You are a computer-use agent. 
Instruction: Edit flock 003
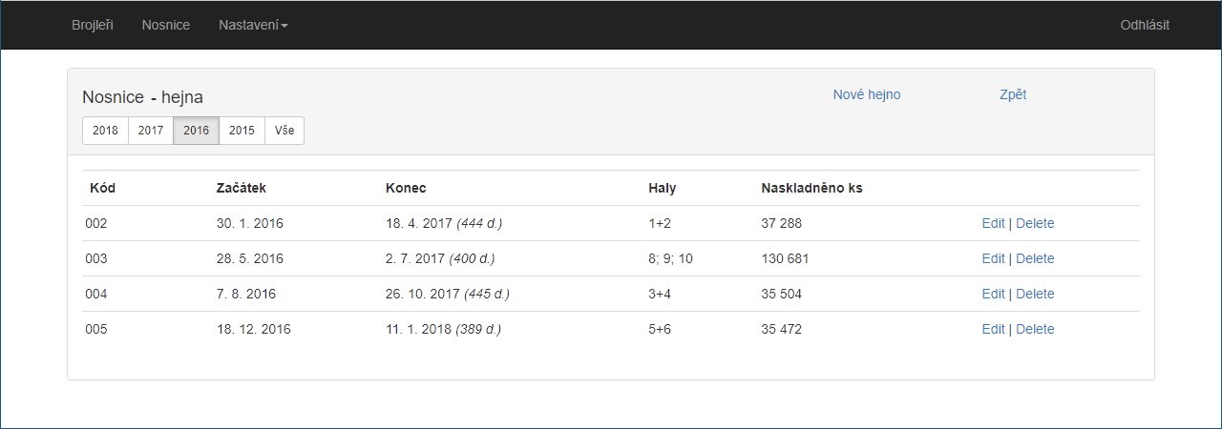993,258
